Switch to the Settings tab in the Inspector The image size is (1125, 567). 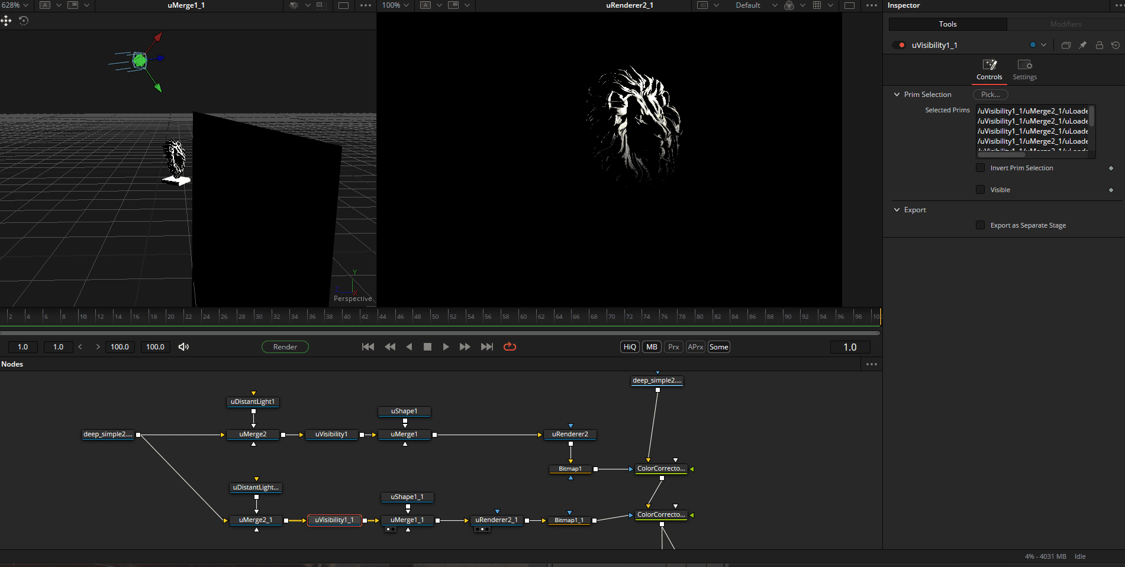[x=1024, y=69]
